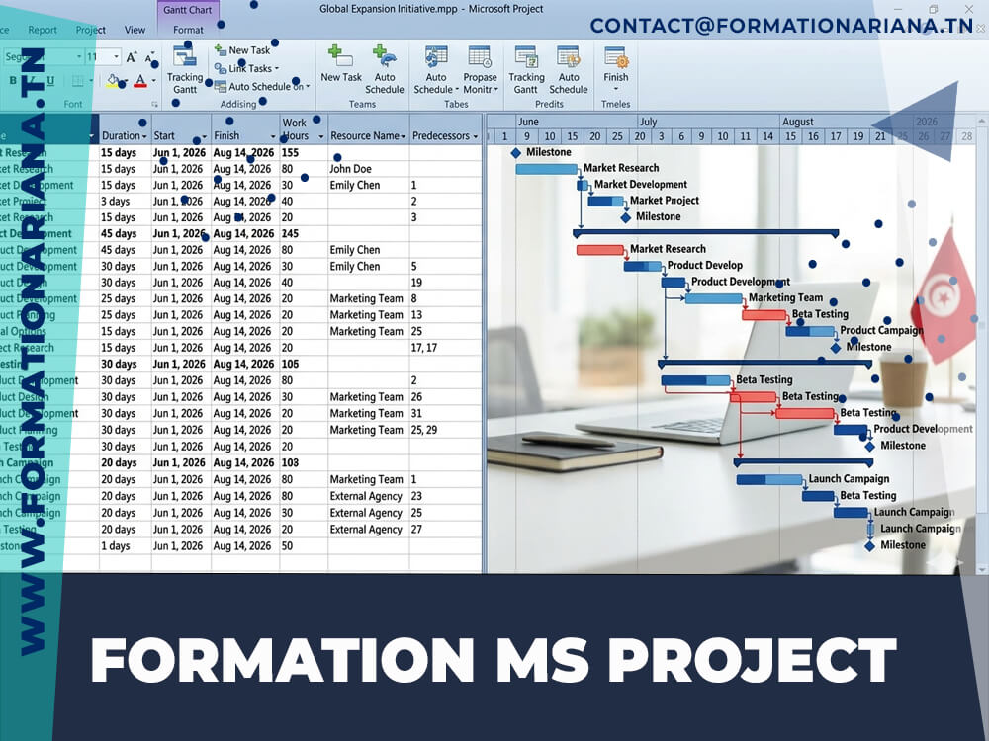Image resolution: width=989 pixels, height=741 pixels.
Task: Select the work hours cell showing 50
Action: point(304,545)
